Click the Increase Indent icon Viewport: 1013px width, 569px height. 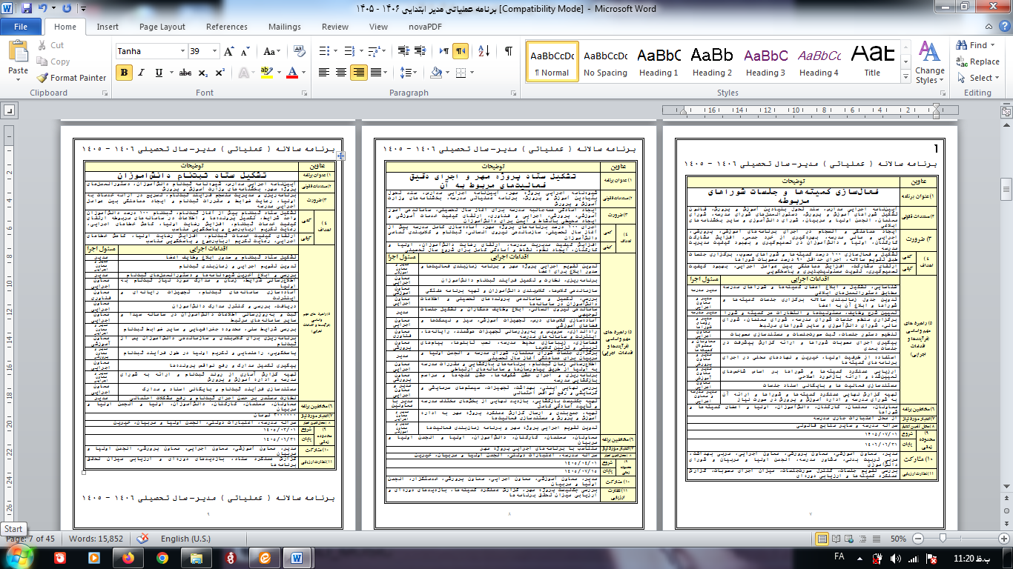click(422, 51)
